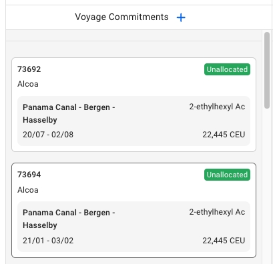Click the vertical scrollbar thumb
This screenshot has height=264, width=273.
point(267,70)
